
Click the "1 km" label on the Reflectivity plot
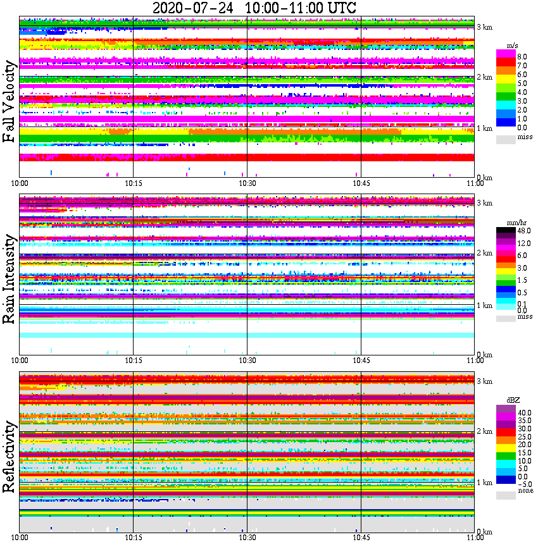click(x=484, y=483)
